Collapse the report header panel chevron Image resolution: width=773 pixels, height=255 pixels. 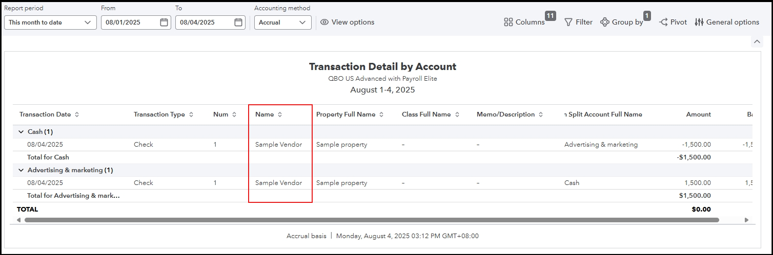(757, 41)
